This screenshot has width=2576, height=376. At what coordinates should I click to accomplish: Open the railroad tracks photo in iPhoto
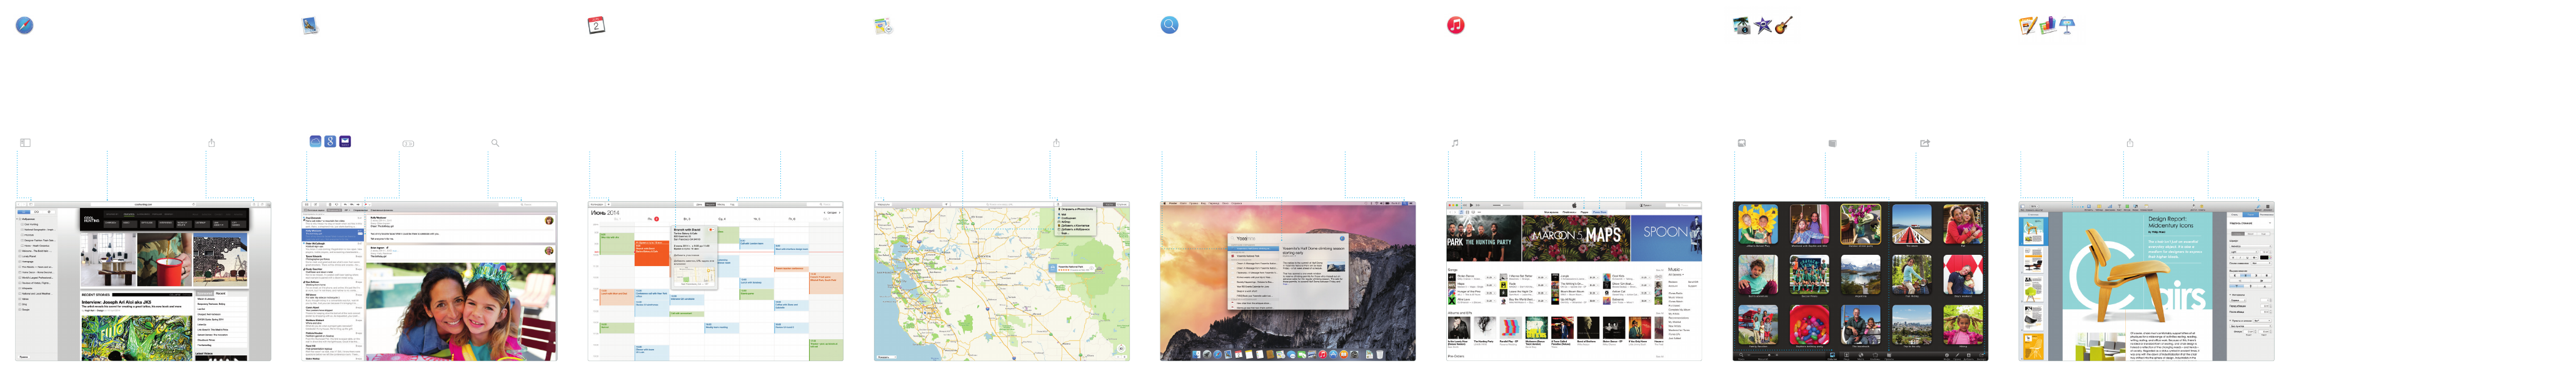[1911, 223]
